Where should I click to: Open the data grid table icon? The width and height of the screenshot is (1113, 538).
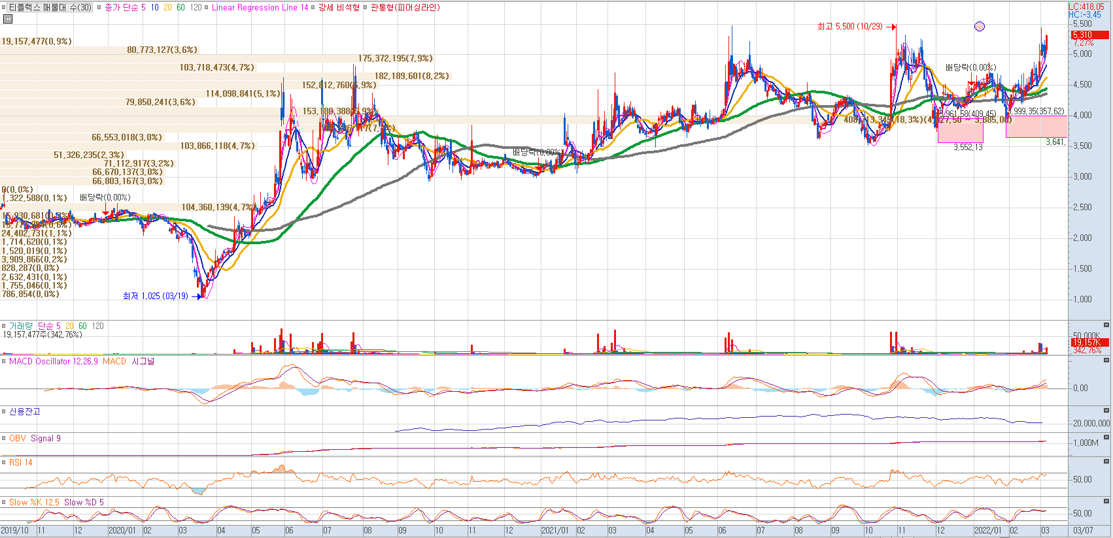tap(8, 19)
